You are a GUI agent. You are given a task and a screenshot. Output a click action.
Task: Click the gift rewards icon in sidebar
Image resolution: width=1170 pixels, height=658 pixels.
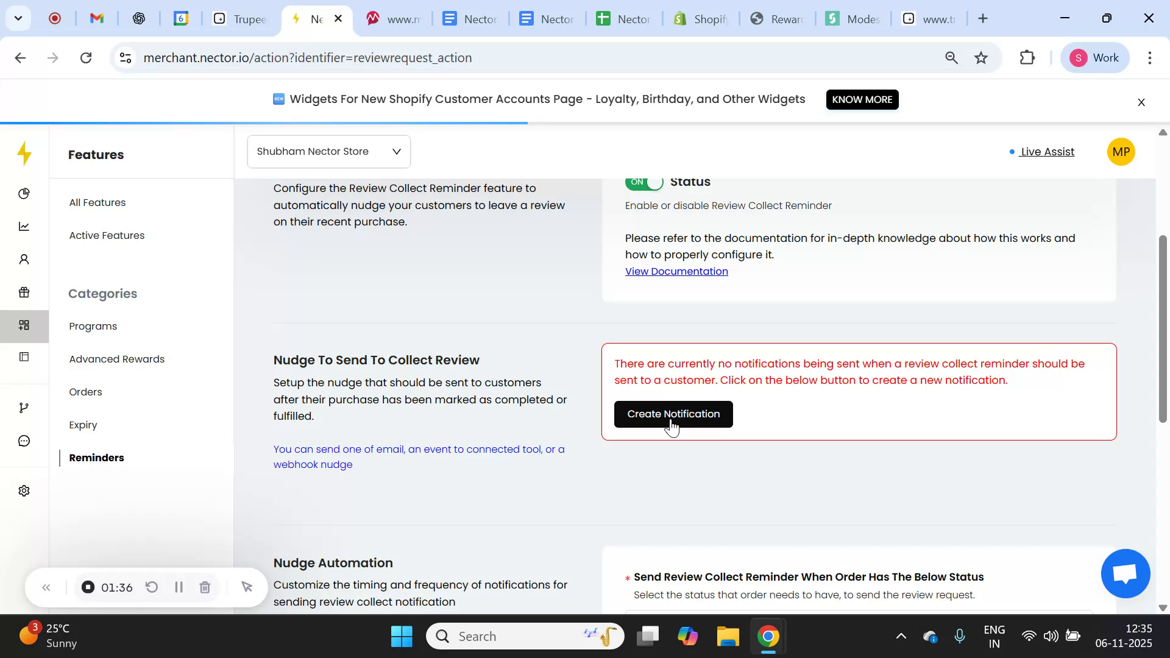pyautogui.click(x=24, y=292)
